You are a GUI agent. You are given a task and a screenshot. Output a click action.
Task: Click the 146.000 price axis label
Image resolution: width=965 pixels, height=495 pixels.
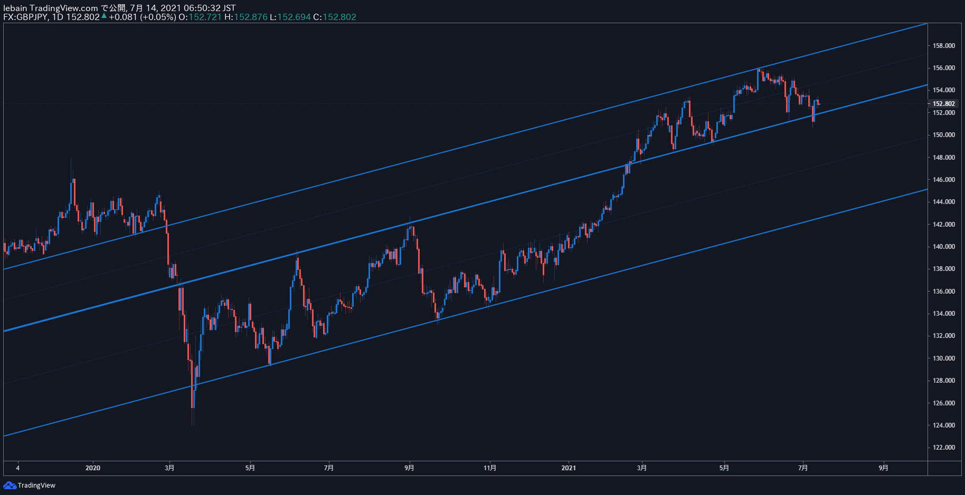click(x=944, y=180)
